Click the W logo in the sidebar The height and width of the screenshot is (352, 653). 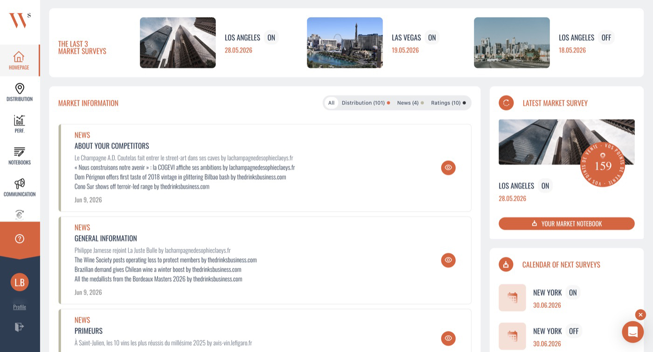point(19,20)
